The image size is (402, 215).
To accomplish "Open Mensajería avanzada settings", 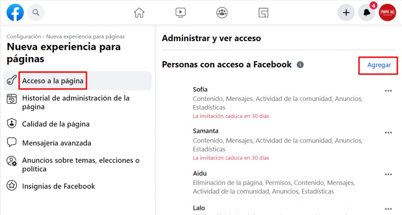I will (57, 143).
